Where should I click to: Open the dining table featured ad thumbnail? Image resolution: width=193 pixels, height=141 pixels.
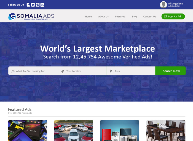166,130
